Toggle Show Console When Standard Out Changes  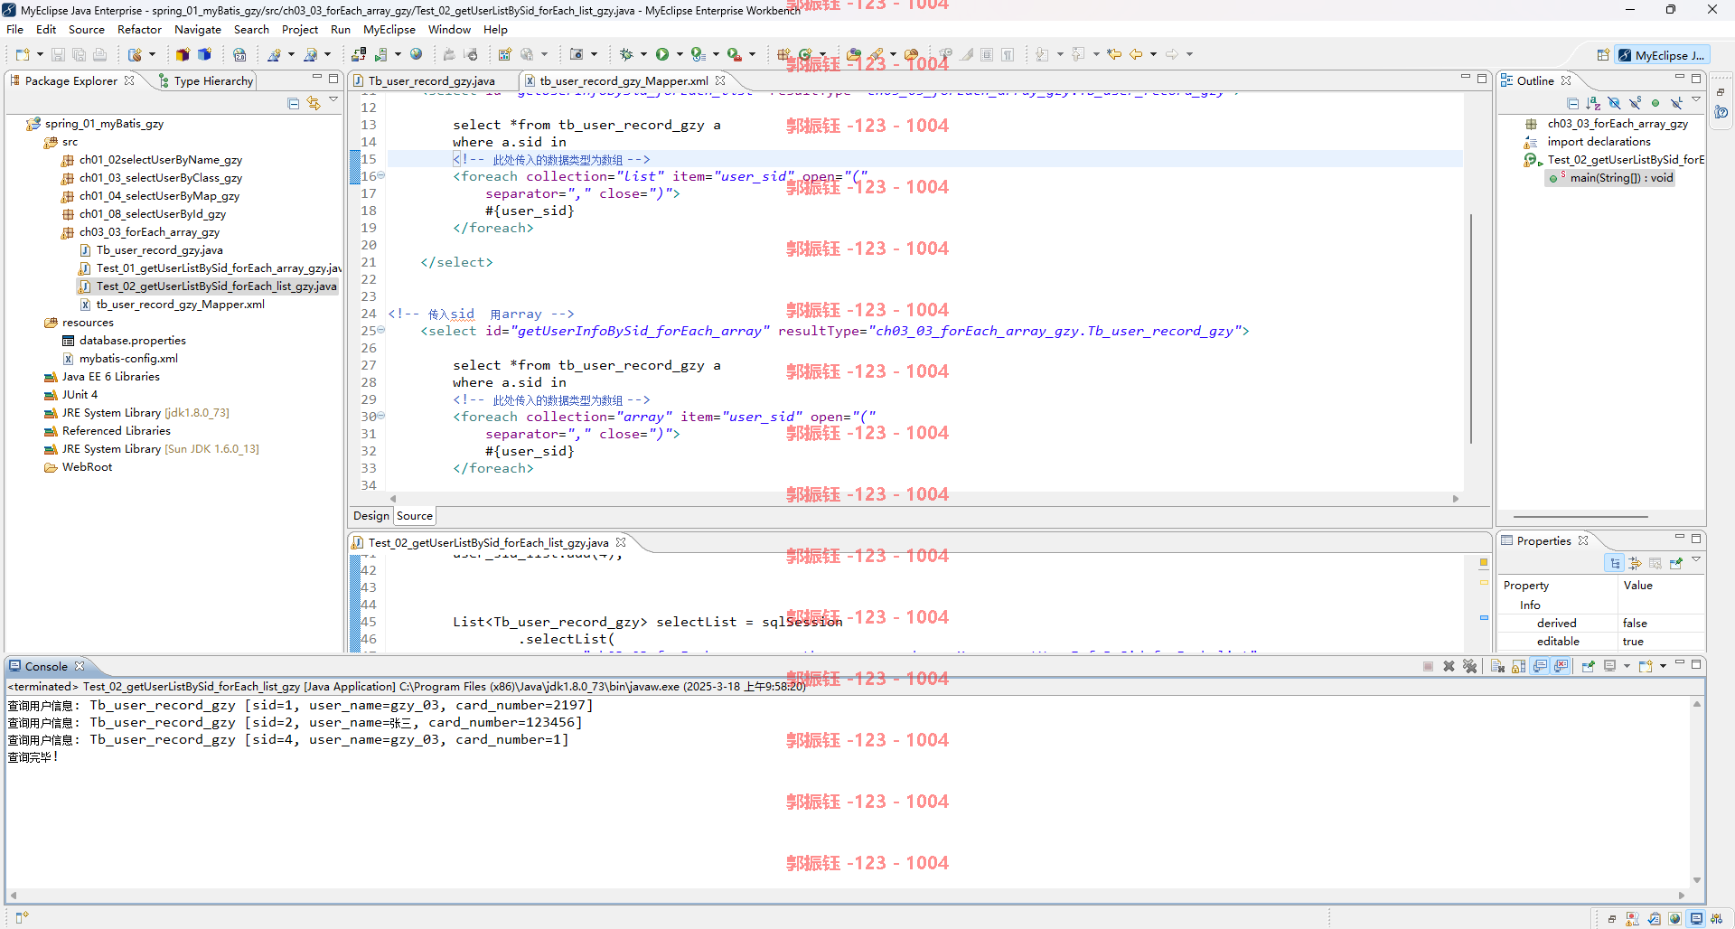(1540, 666)
